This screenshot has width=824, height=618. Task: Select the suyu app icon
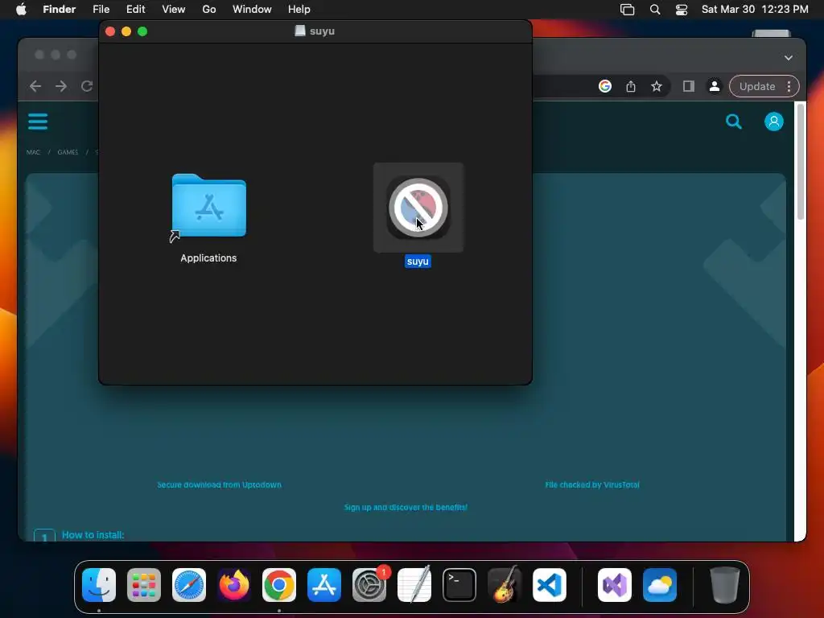[x=418, y=207]
